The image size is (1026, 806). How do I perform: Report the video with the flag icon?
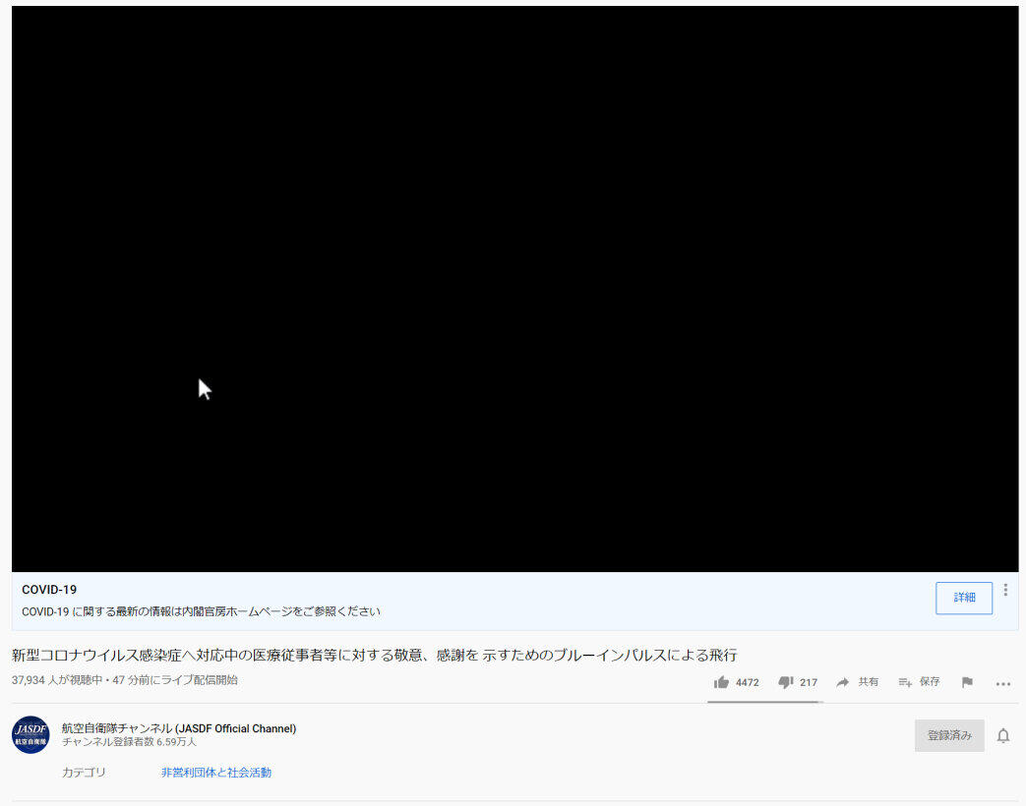[967, 682]
